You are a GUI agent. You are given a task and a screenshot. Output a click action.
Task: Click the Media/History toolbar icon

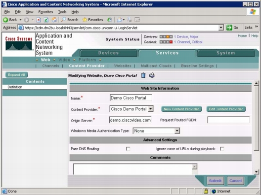click(x=109, y=20)
